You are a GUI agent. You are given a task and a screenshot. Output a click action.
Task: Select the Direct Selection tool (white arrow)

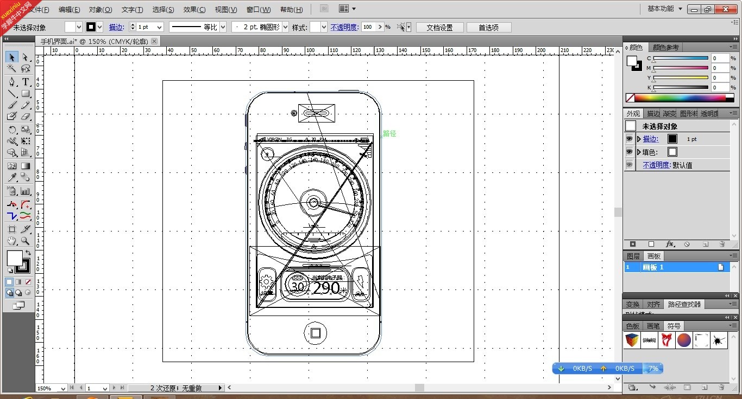(x=25, y=57)
